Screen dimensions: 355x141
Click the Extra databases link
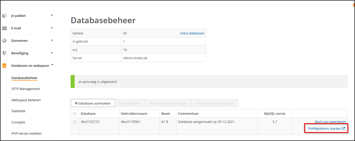click(192, 33)
